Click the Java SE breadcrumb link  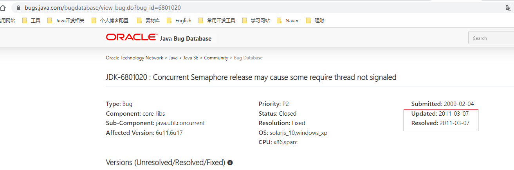[191, 58]
